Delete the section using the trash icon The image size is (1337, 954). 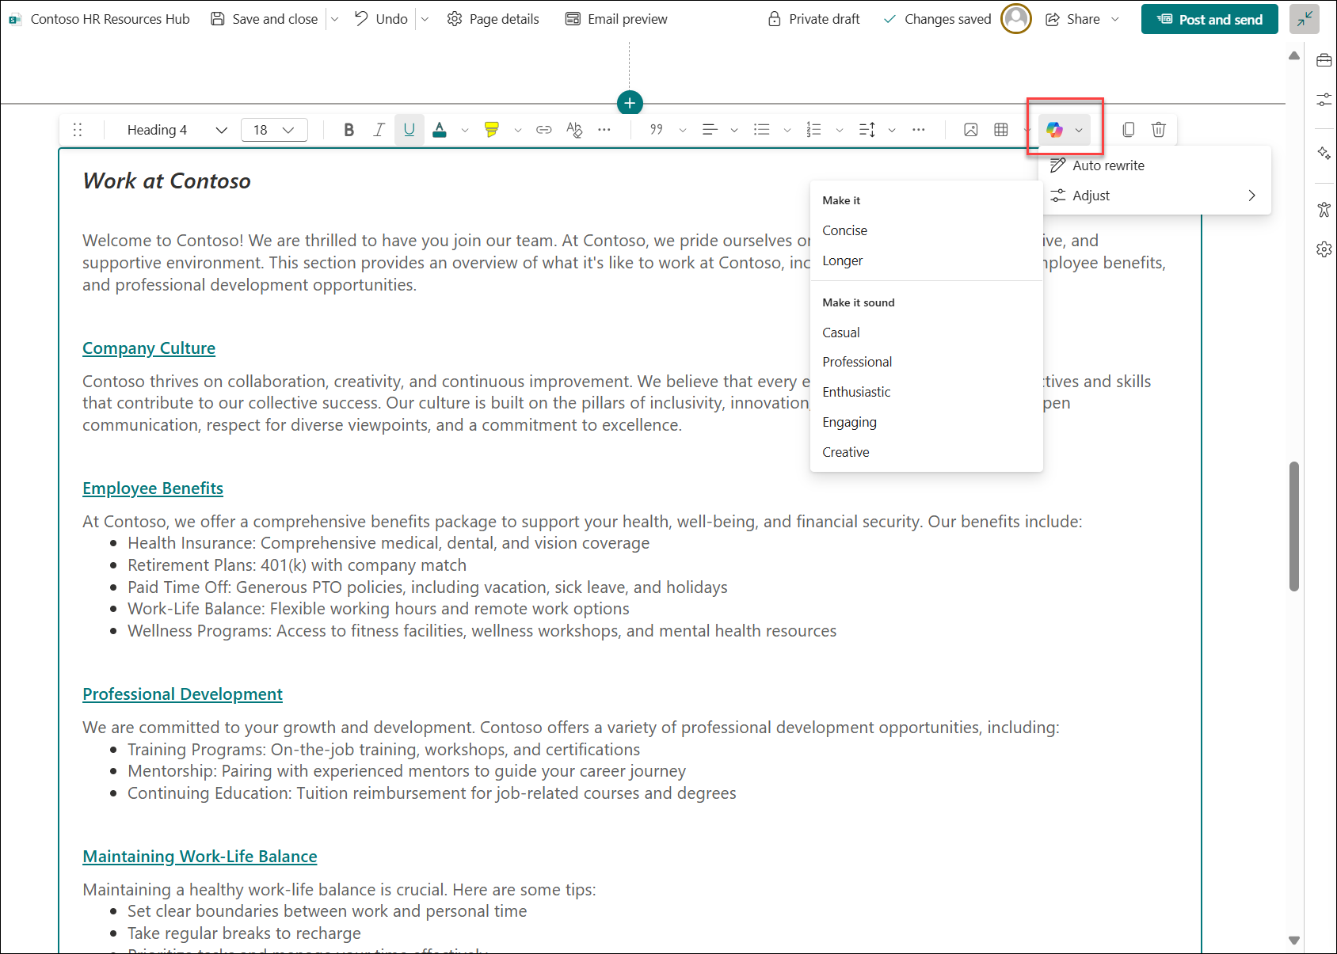pyautogui.click(x=1158, y=129)
